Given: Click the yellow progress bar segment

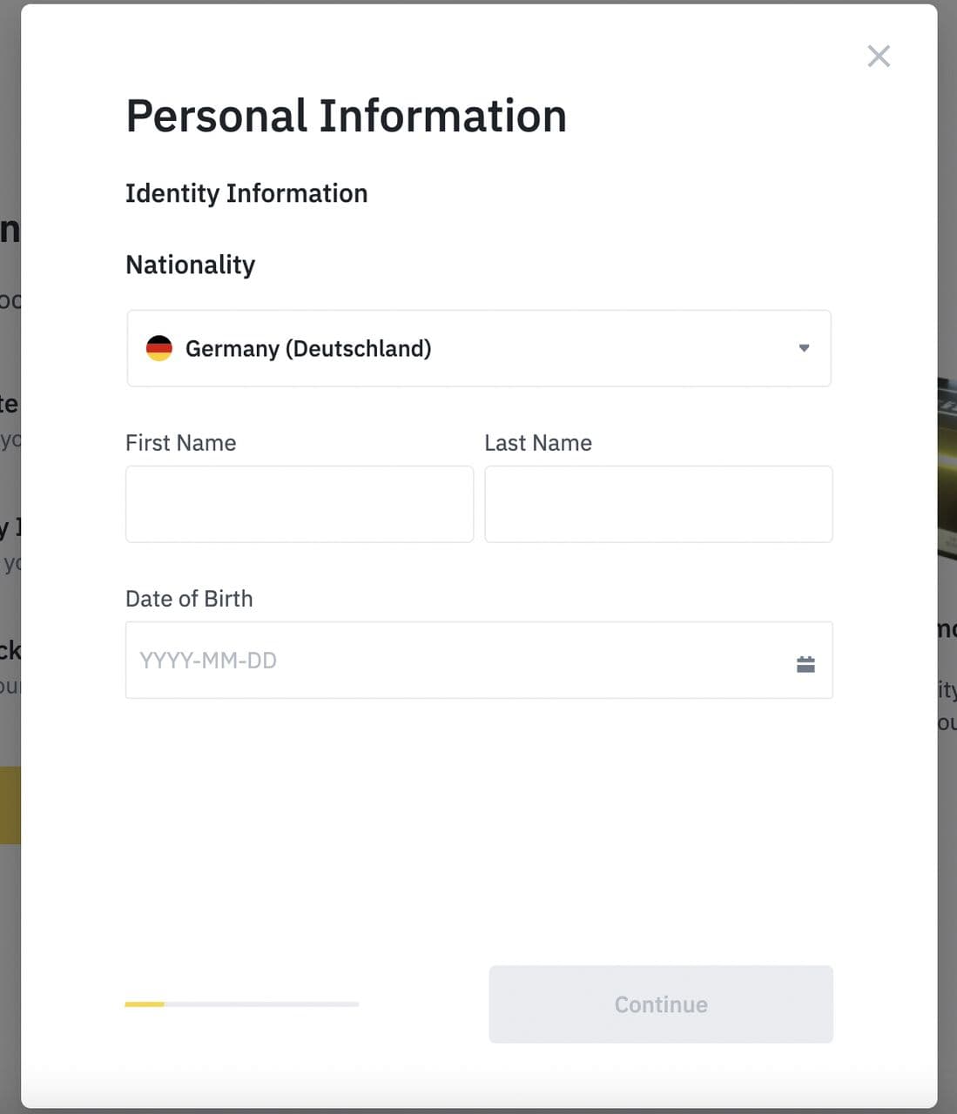Looking at the screenshot, I should pyautogui.click(x=145, y=1004).
